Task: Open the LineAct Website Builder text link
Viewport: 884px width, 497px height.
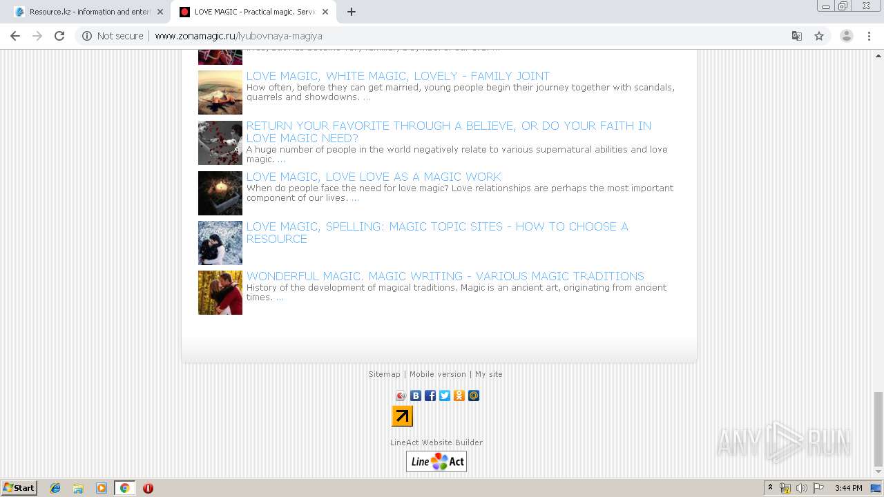Action: coord(436,442)
